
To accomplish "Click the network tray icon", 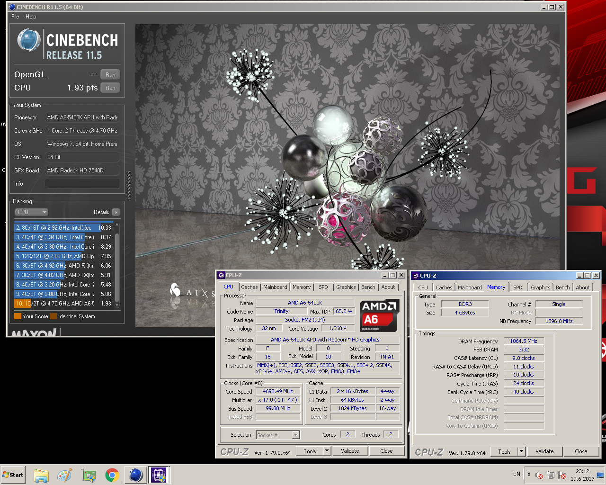I will click(551, 475).
